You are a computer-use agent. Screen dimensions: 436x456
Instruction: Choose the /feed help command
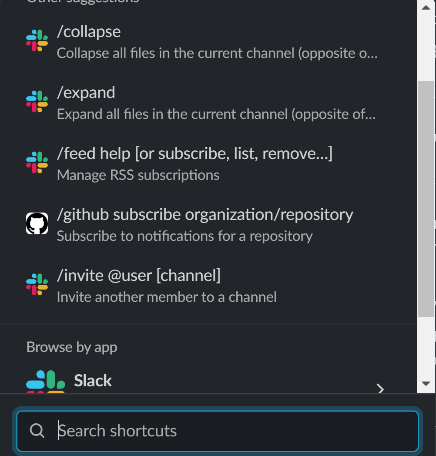tap(195, 154)
